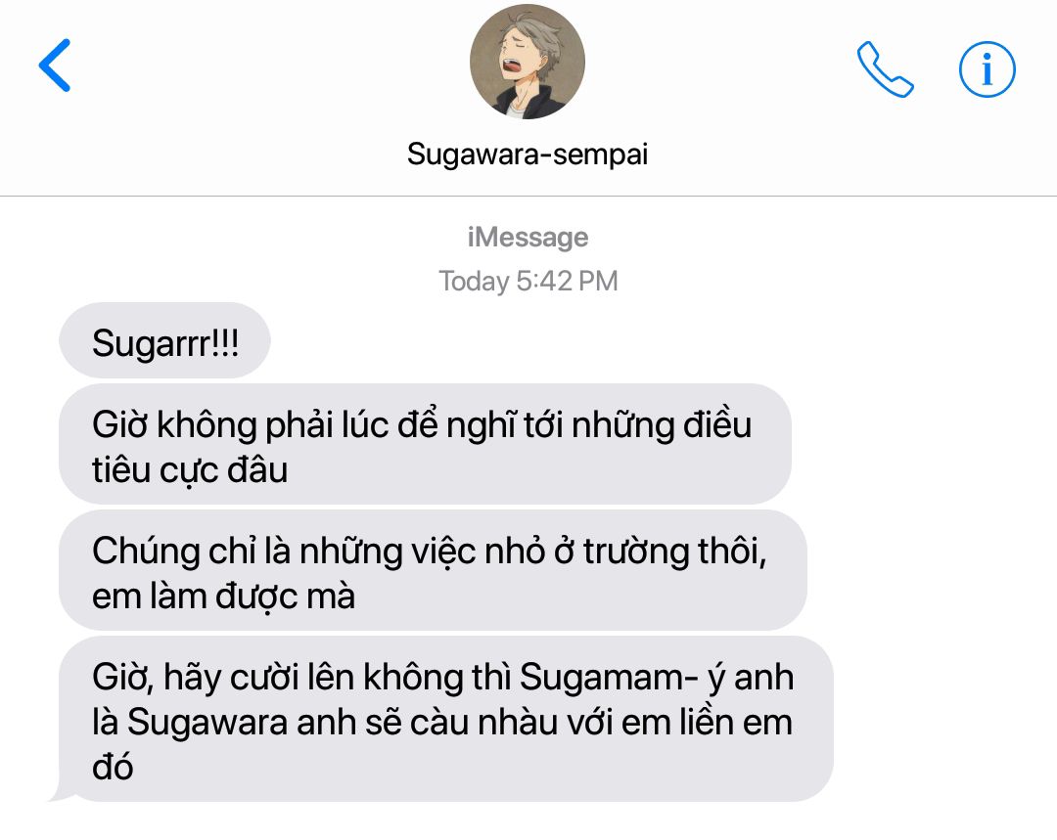This screenshot has width=1057, height=840.
Task: Select the line reading tiêu cực đâu
Action: tap(190, 469)
